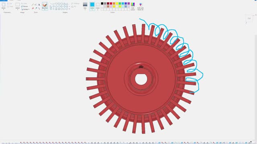Pick the purple color swatch
The height and width of the screenshot is (144, 257).
[x=128, y=4]
